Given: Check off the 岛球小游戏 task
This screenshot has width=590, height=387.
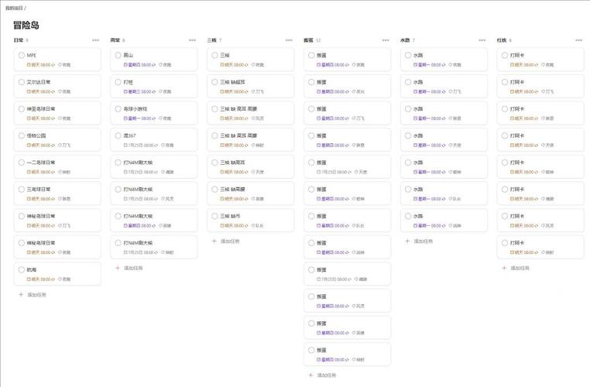Looking at the screenshot, I should [x=118, y=109].
